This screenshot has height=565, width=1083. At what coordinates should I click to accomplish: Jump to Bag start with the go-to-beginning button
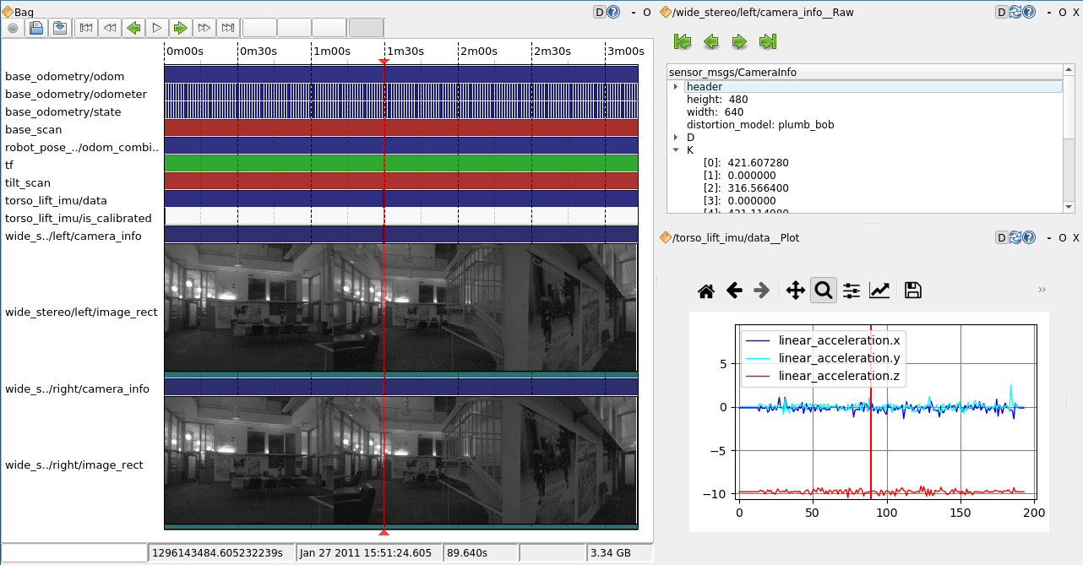click(85, 28)
